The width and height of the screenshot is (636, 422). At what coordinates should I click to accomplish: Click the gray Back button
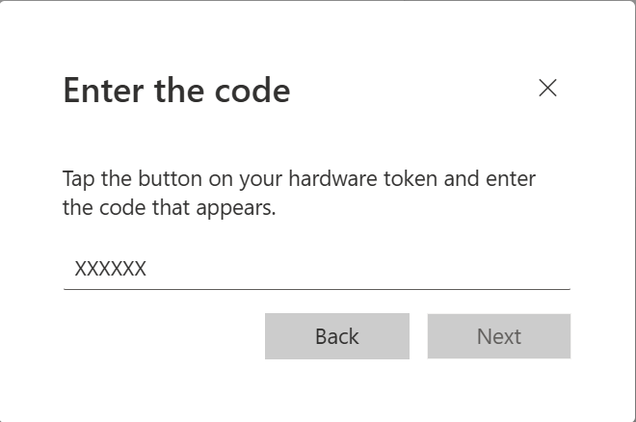(337, 336)
